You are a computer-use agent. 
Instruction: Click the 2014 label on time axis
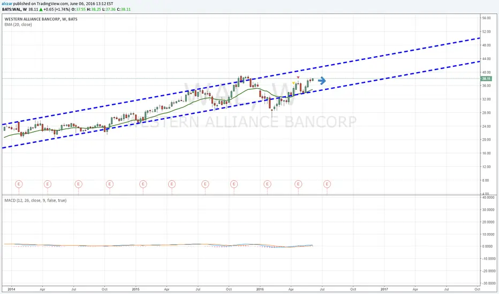[x=11, y=289]
